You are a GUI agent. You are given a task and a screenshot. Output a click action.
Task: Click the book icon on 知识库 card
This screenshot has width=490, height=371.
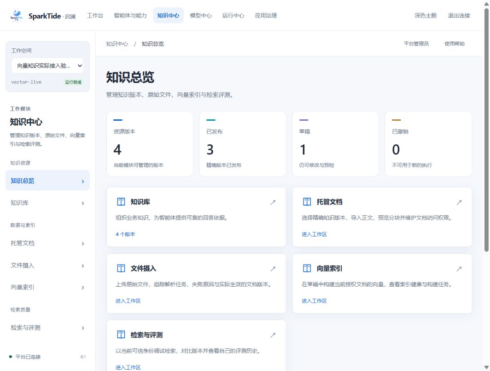coord(121,202)
